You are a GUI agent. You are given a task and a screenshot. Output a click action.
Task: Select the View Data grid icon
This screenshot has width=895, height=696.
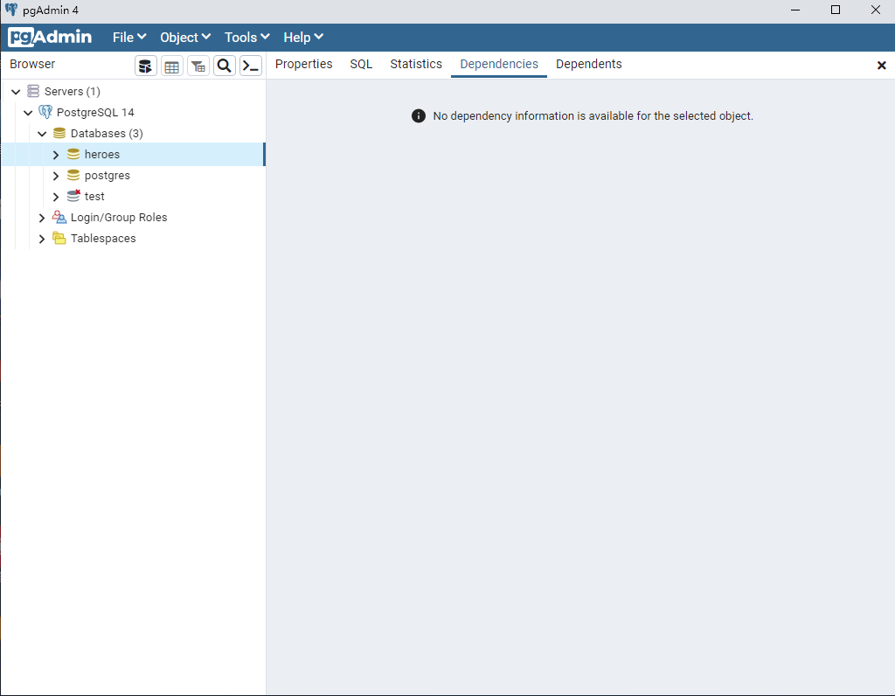(171, 65)
